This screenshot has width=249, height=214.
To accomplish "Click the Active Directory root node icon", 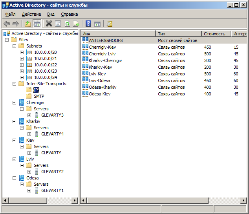I will click(x=7, y=33).
